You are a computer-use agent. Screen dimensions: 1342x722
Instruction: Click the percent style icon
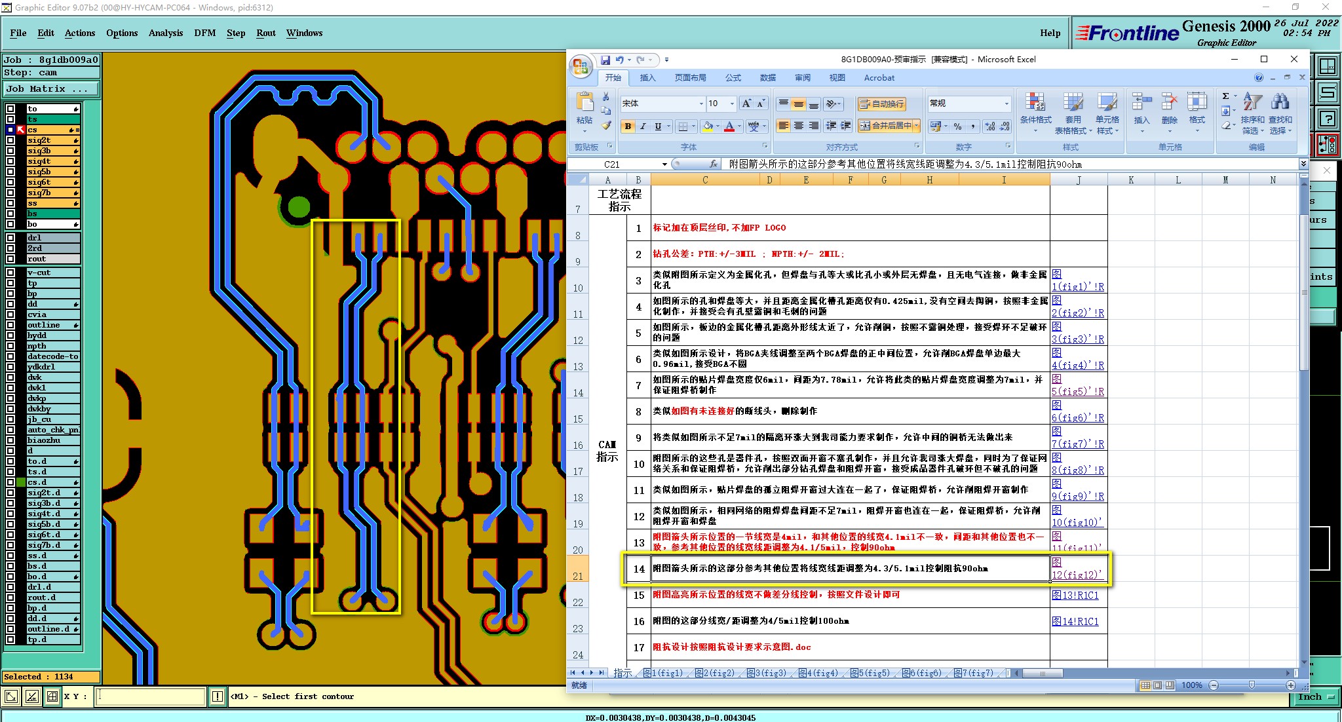click(x=957, y=126)
